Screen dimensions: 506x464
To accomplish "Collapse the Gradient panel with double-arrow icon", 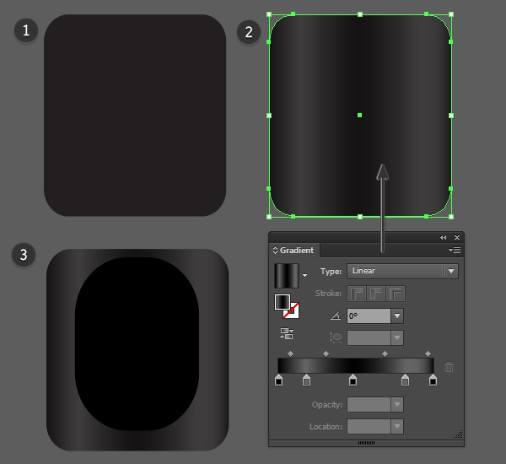I will (443, 238).
